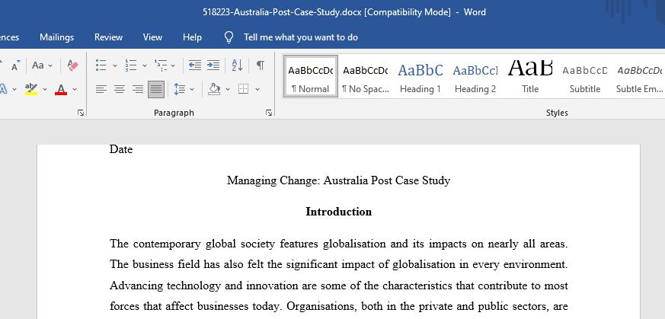Click the line starting Advancing technology and innovation
This screenshot has height=319, width=665.
338,286
